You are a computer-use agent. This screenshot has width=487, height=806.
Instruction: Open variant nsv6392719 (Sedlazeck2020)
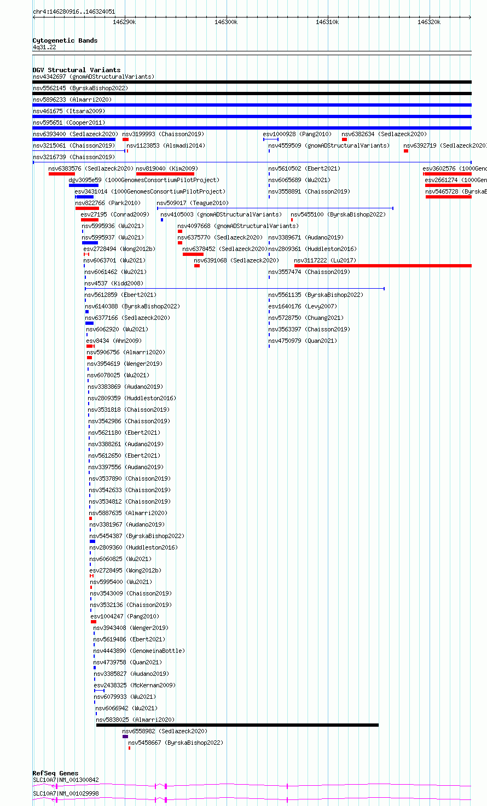point(445,145)
